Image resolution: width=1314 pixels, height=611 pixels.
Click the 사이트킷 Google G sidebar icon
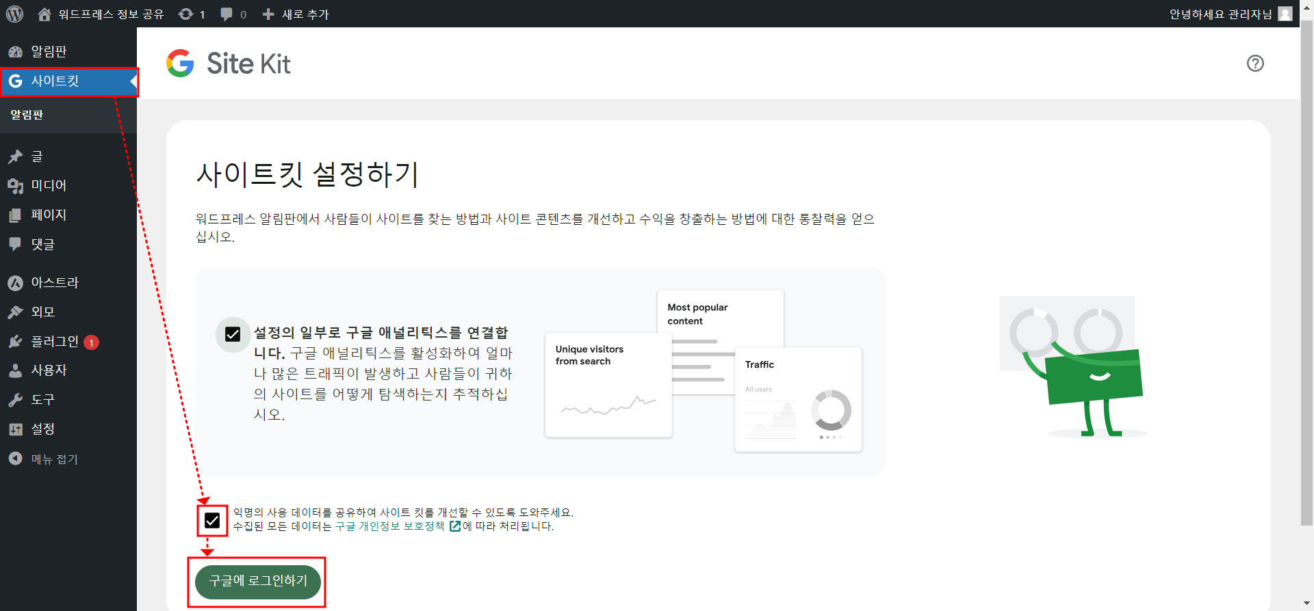(x=15, y=81)
